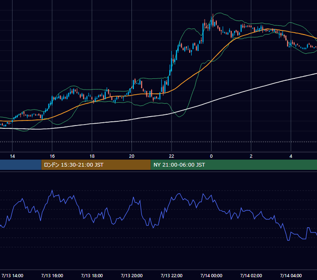Click hour label 14 on price chart axis
The height and width of the screenshot is (280, 317).
(x=12, y=156)
